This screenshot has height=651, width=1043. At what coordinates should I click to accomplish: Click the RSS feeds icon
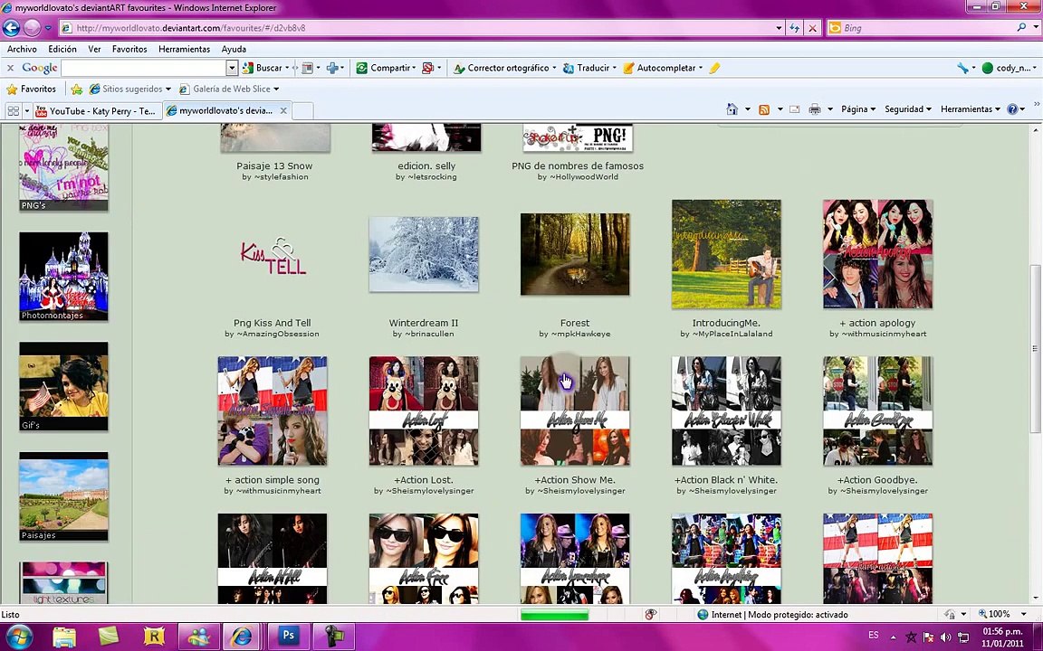tap(764, 109)
